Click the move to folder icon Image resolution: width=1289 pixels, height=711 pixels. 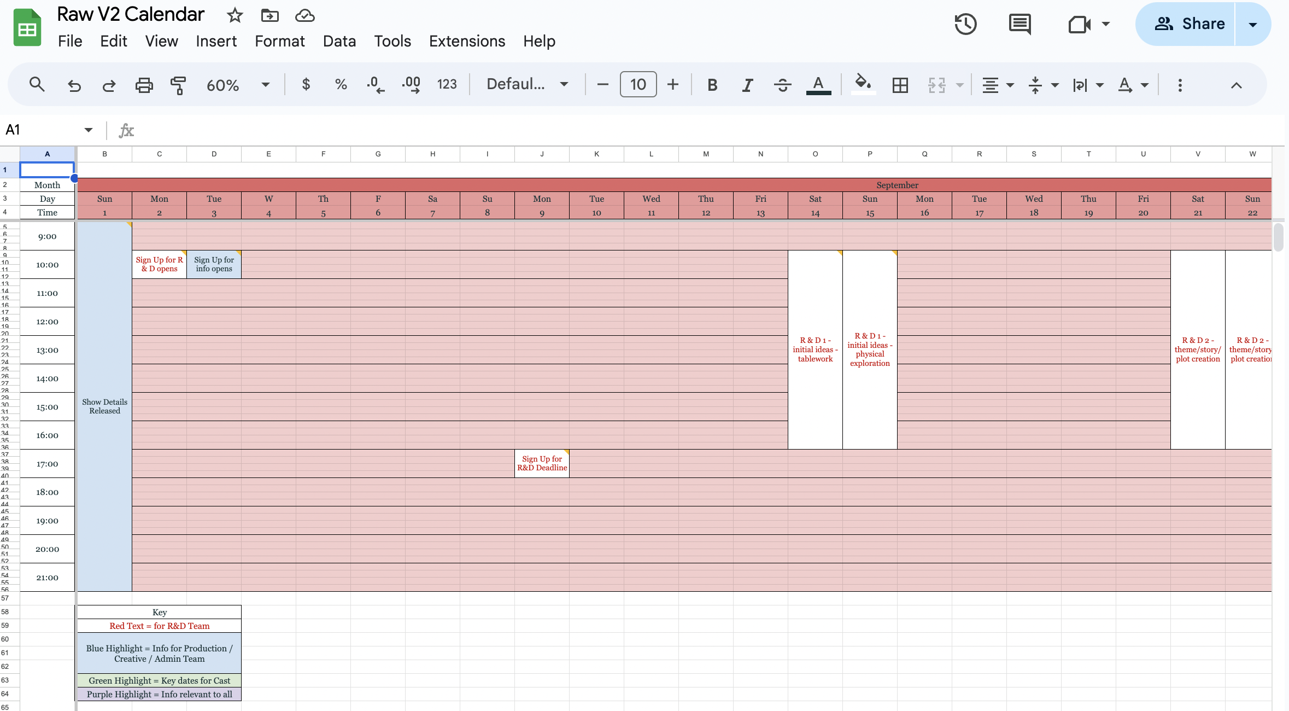[x=269, y=15]
